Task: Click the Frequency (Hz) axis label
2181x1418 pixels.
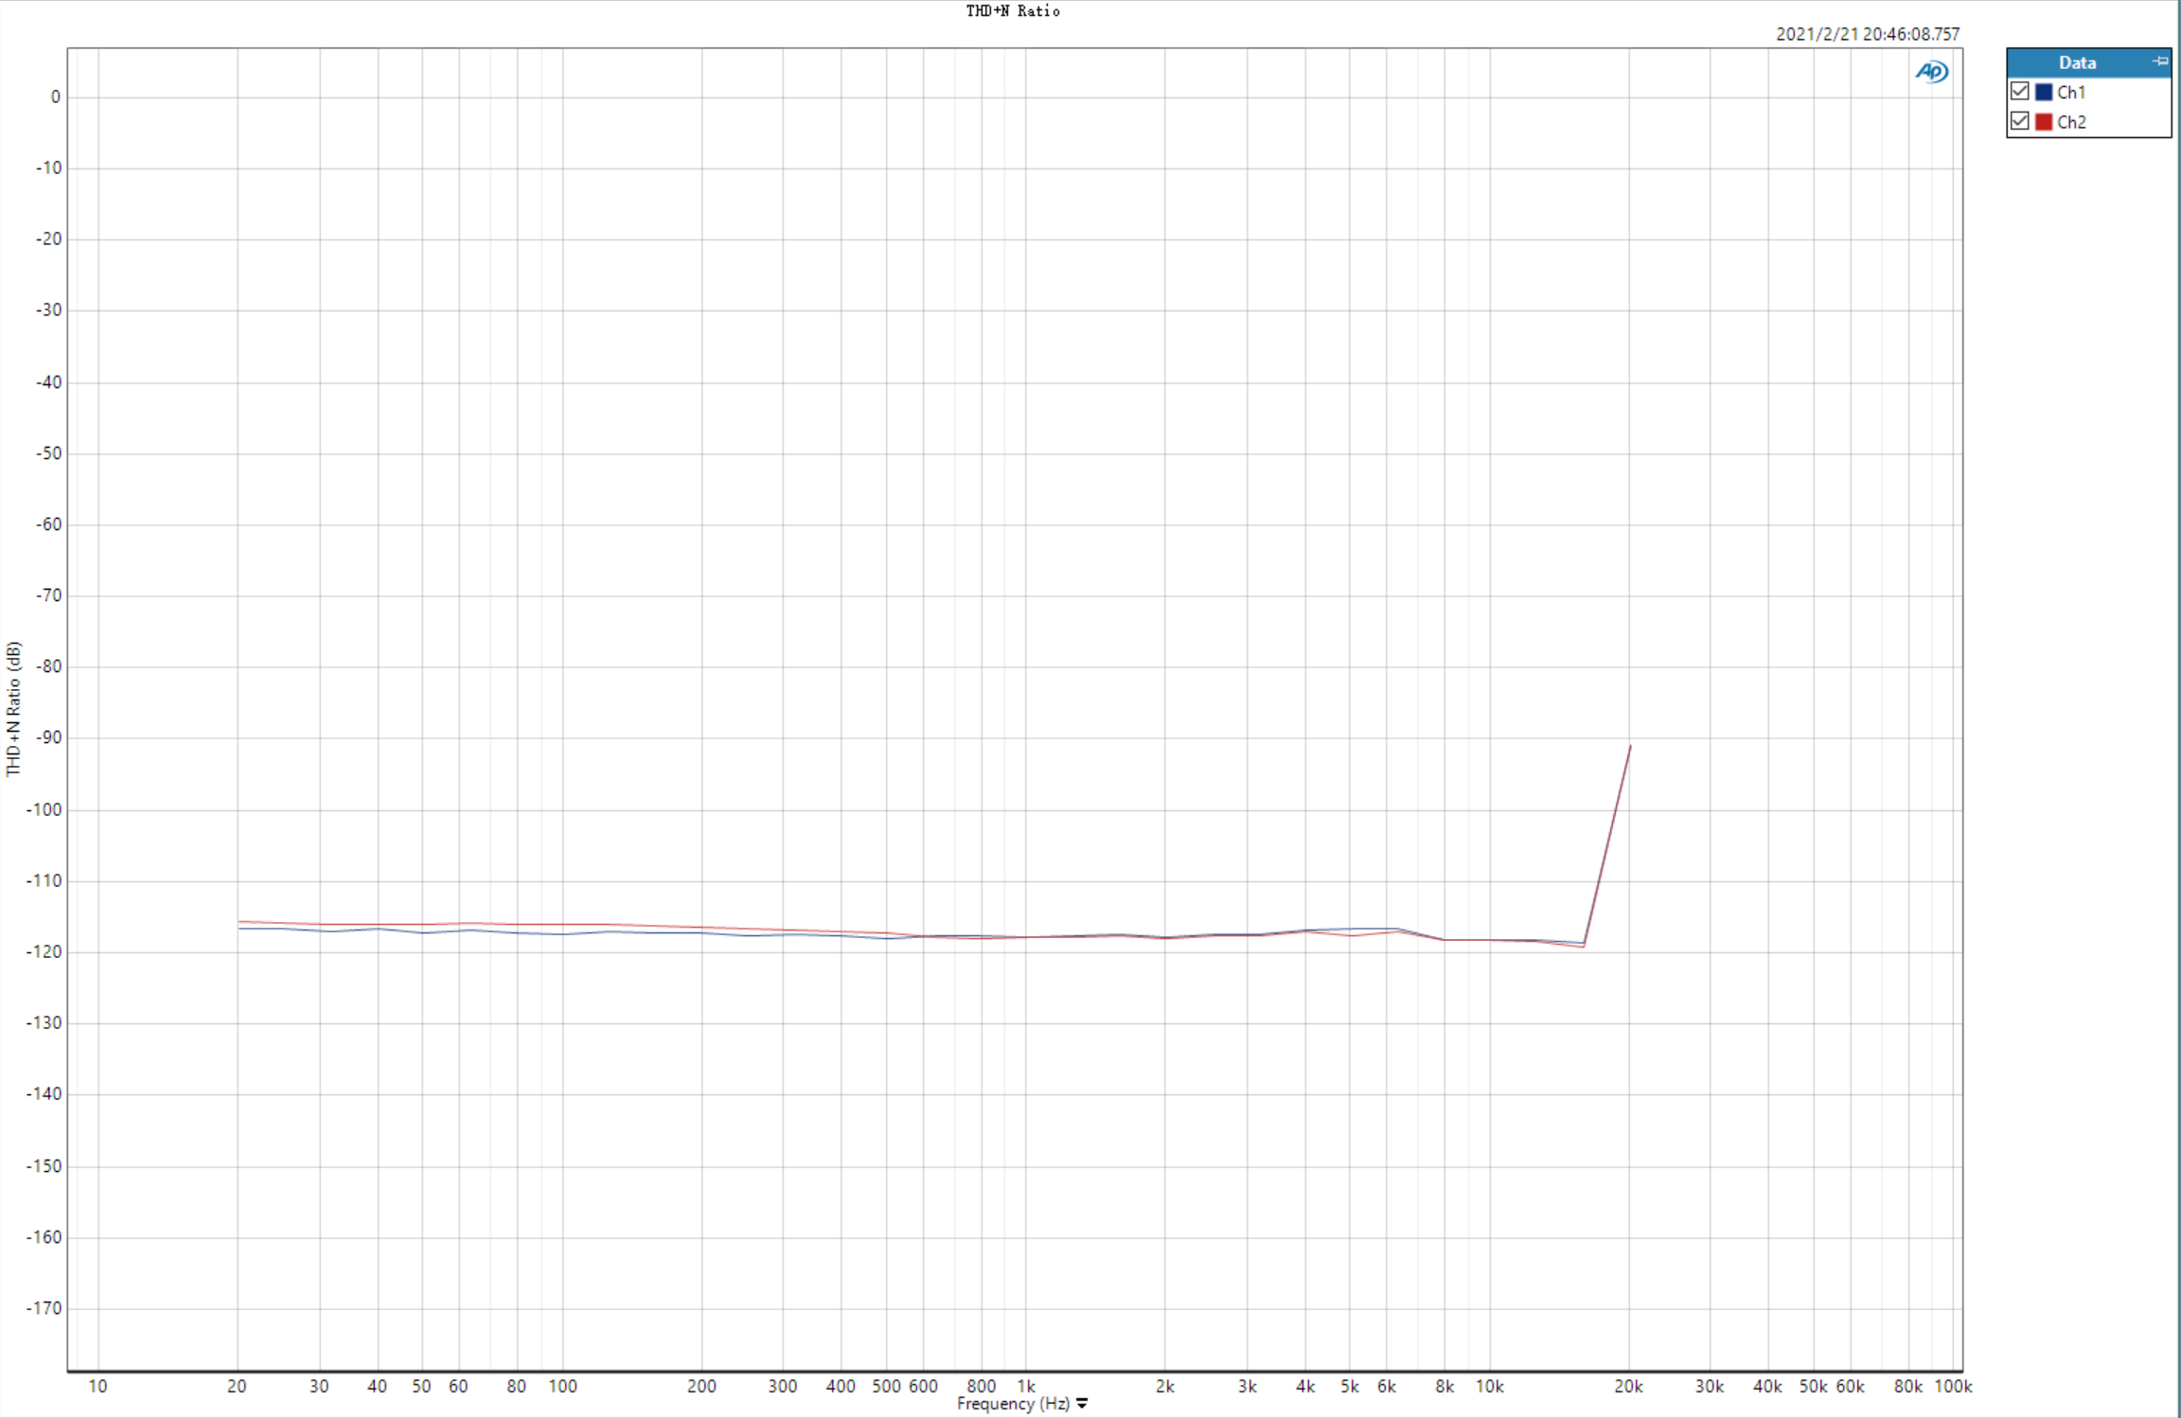Action: click(1013, 1404)
